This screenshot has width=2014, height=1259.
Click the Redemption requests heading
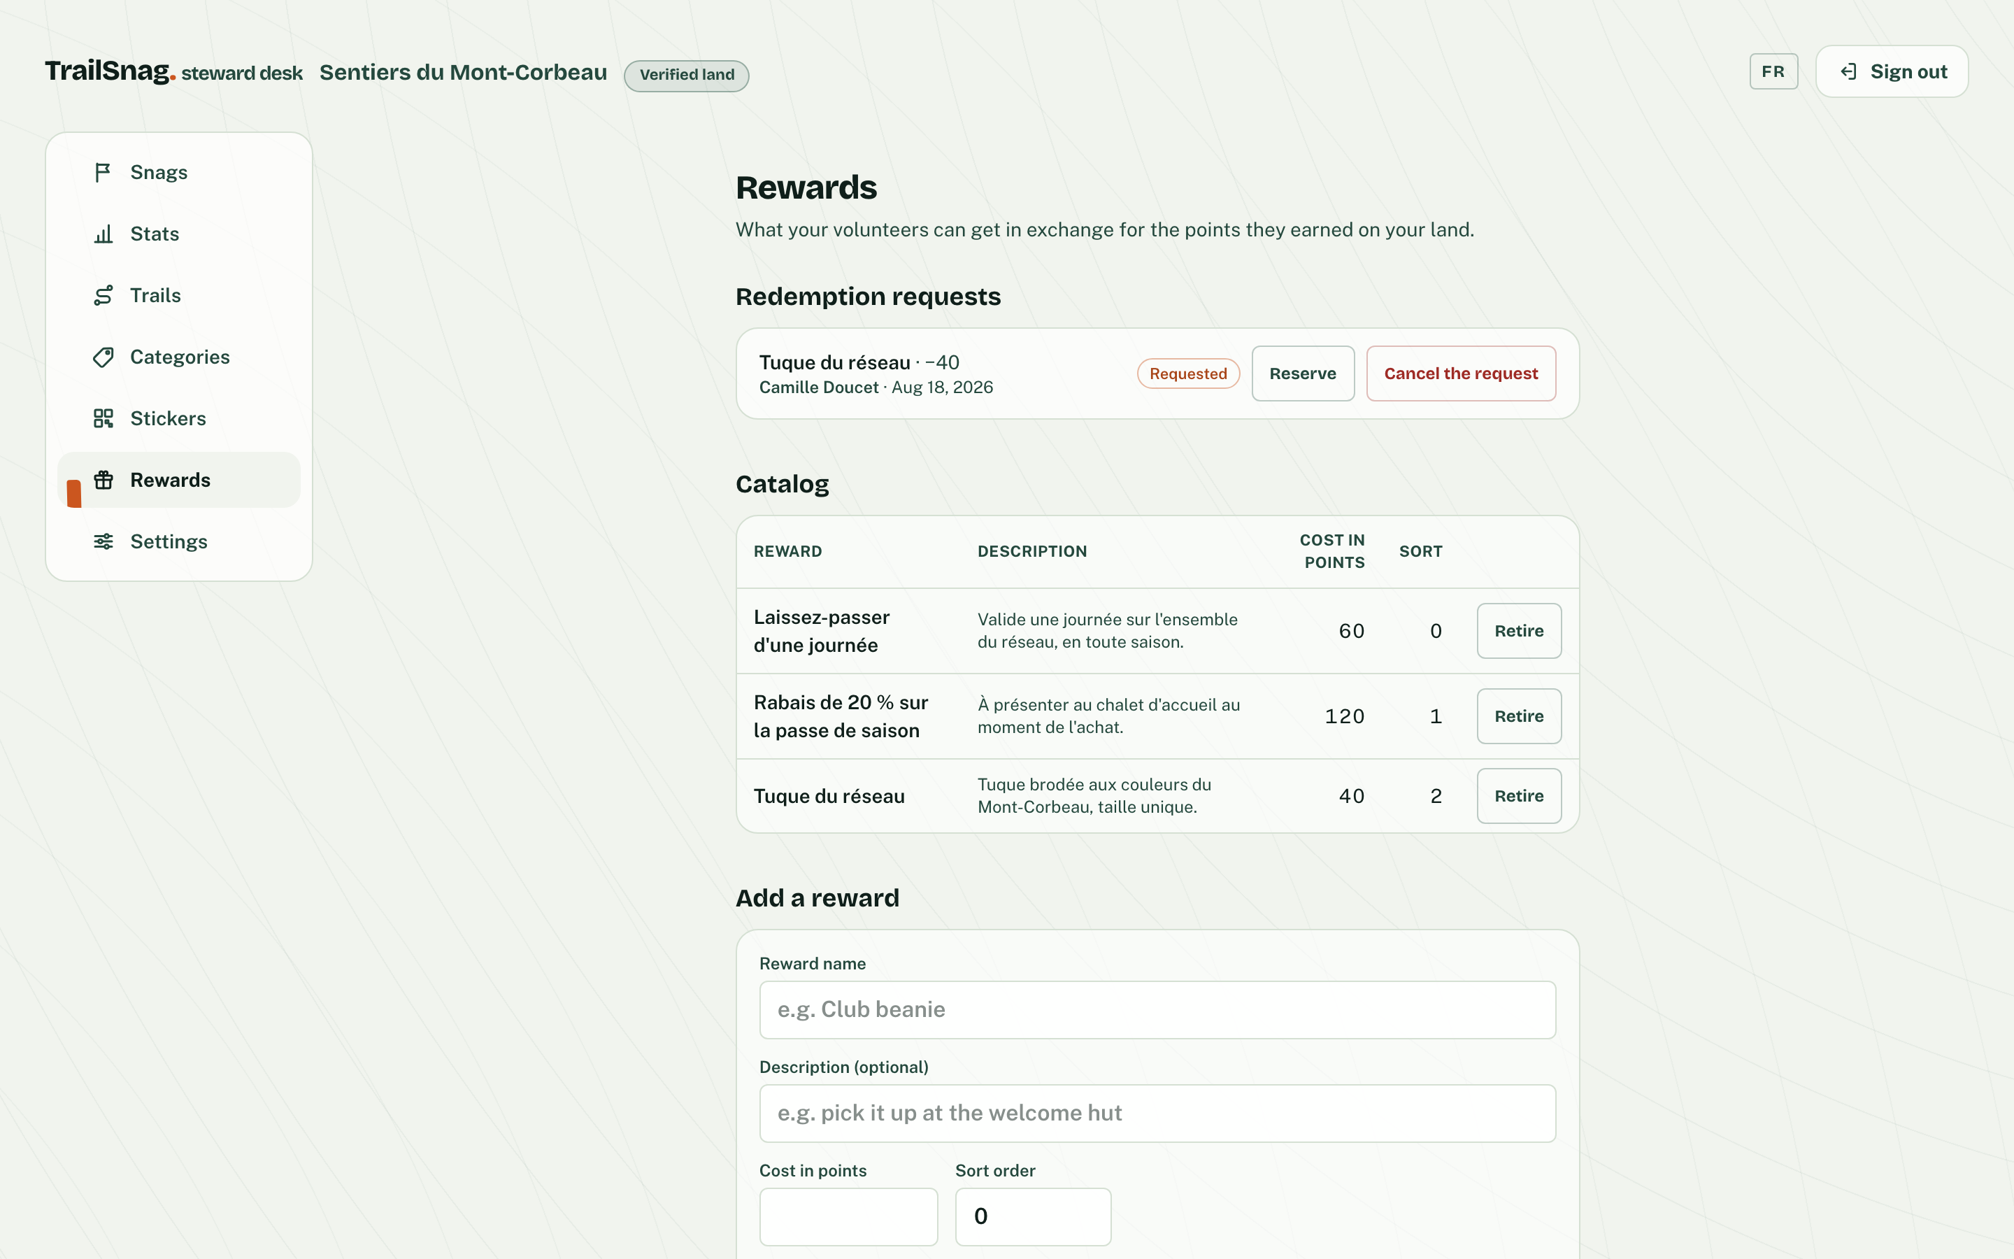coord(868,297)
